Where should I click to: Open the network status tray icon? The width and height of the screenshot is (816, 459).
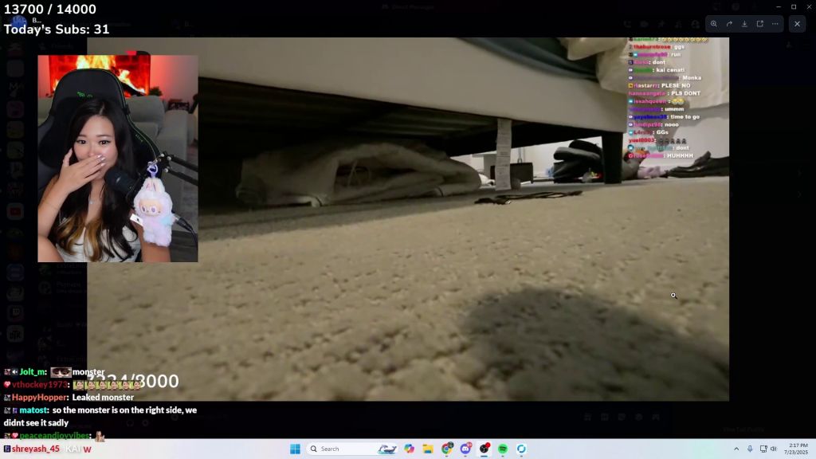[763, 449]
